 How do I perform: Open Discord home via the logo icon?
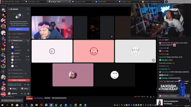pos(3,10)
